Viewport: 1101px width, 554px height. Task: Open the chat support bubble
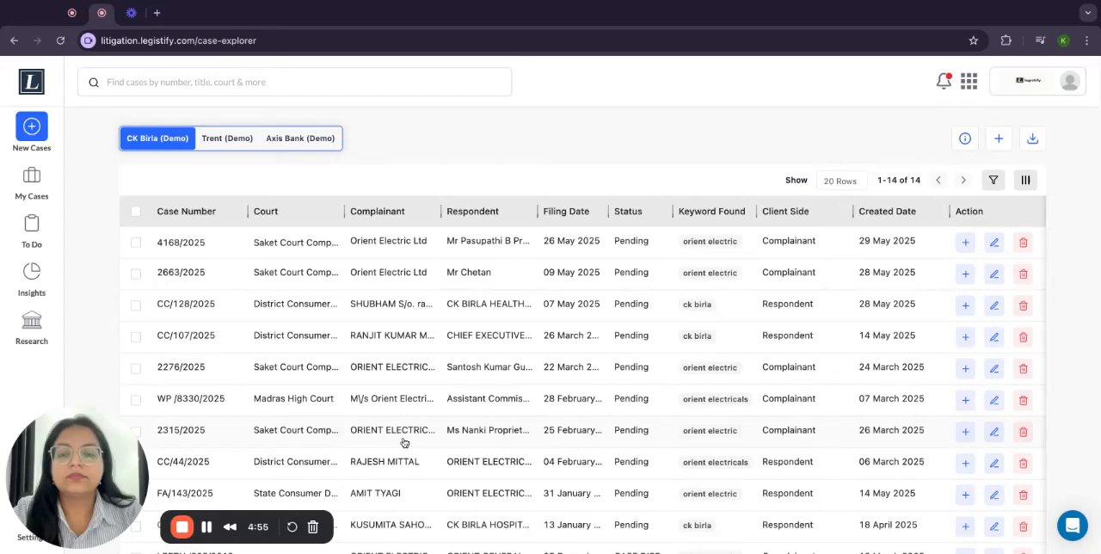pos(1073,526)
